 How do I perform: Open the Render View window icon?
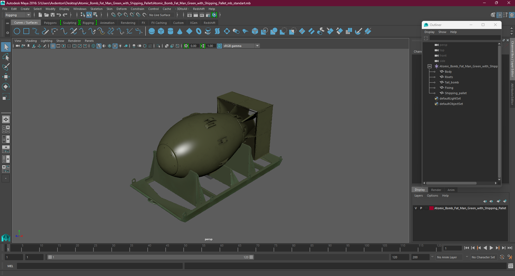tap(190, 15)
